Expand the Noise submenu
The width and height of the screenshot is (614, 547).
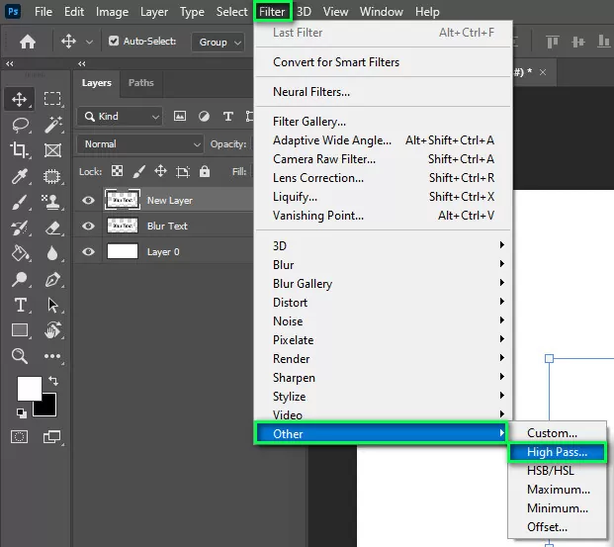[384, 320]
